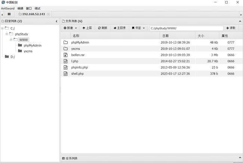
Task: Click the size value 3 Mb
Action: 215,55
